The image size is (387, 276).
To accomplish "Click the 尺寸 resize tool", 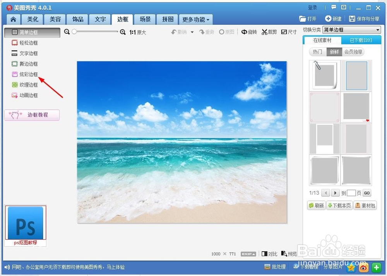I will 289,32.
